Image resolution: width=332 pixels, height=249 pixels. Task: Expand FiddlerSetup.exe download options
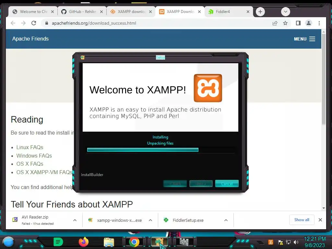click(x=226, y=220)
